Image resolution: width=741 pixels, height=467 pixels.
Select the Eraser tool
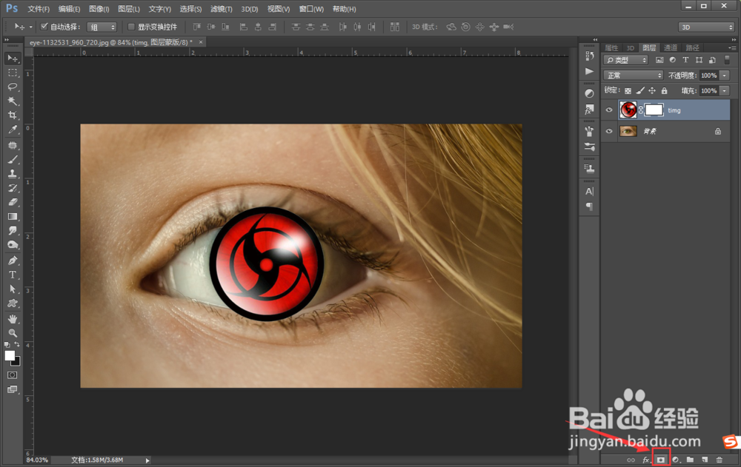[x=13, y=202]
